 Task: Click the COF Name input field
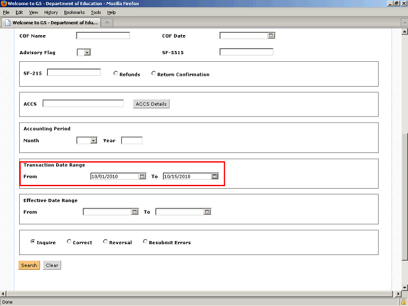tap(103, 36)
